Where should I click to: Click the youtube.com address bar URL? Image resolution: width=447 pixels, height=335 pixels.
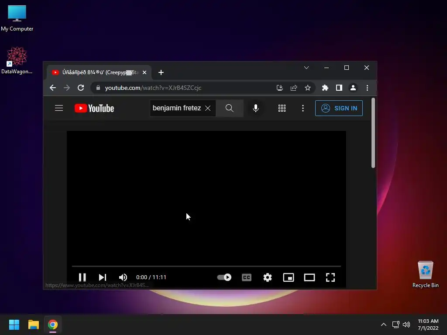(153, 88)
